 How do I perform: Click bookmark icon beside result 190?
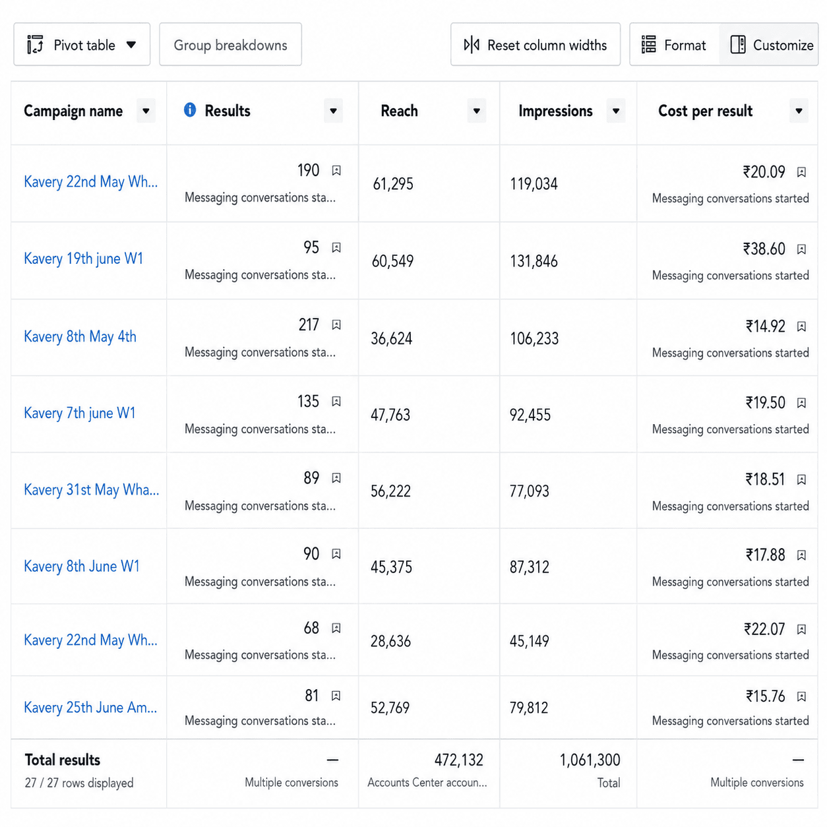click(336, 170)
